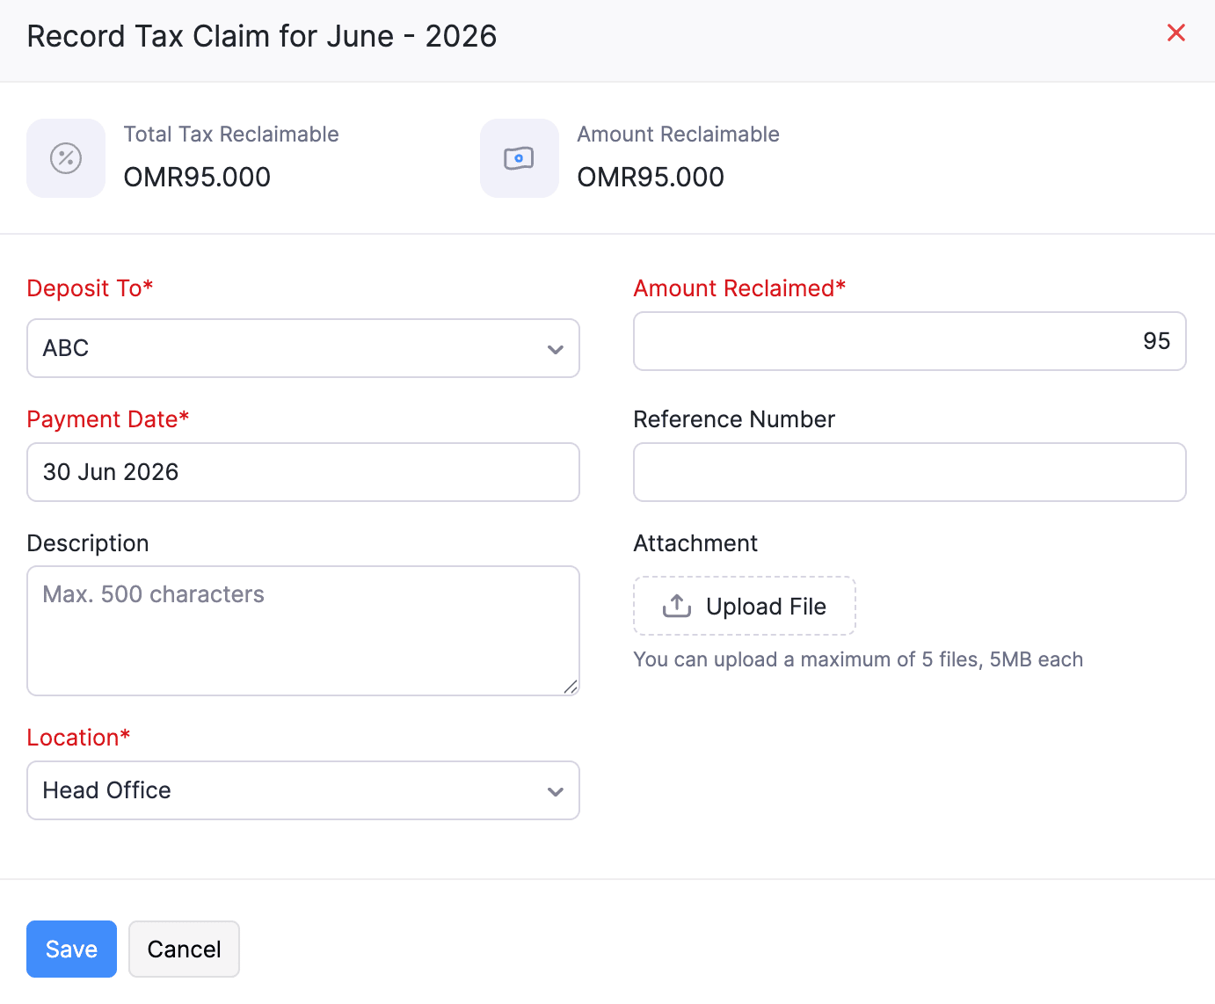Click the 'Attachment' label
Image resolution: width=1215 pixels, height=1004 pixels.
[x=695, y=543]
